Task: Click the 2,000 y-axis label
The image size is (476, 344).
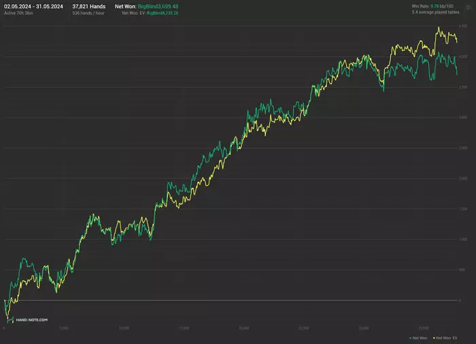Action: tap(463, 179)
